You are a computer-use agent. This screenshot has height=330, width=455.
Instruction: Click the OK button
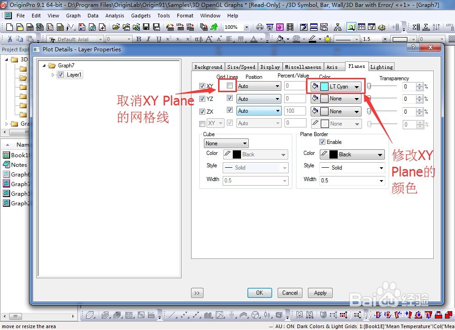pos(260,293)
